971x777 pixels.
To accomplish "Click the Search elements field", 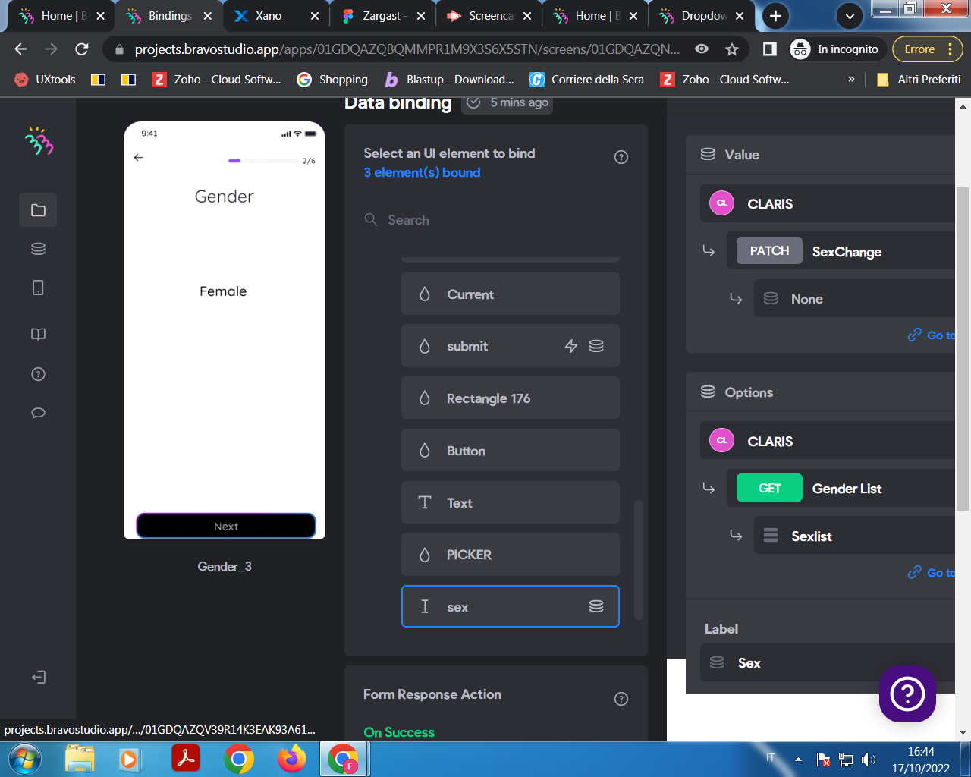I will coord(496,220).
